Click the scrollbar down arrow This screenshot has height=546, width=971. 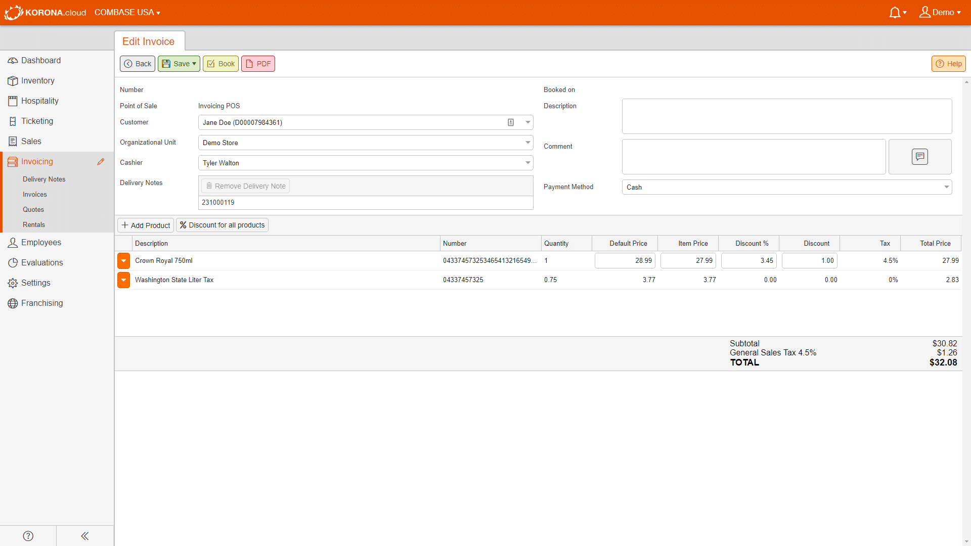point(966,541)
